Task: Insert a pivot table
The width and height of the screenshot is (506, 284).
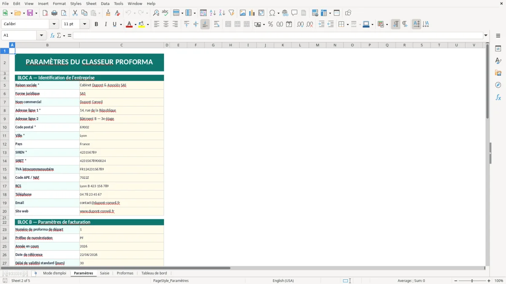Action: (x=261, y=13)
